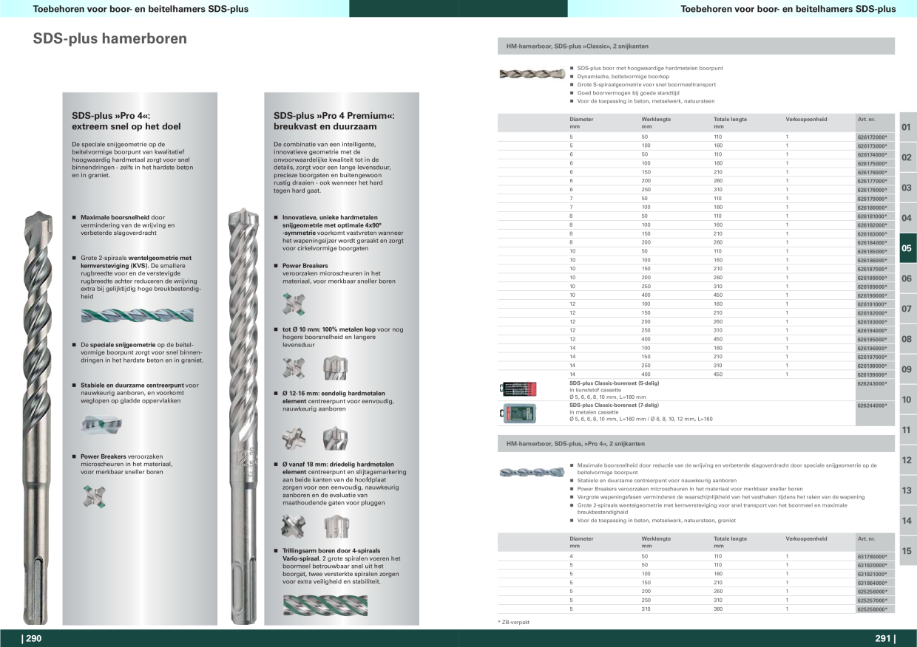Click the 'Verkoopeenheid' header in the Classic table
Image resolution: width=917 pixels, height=647 pixels.
click(x=806, y=119)
